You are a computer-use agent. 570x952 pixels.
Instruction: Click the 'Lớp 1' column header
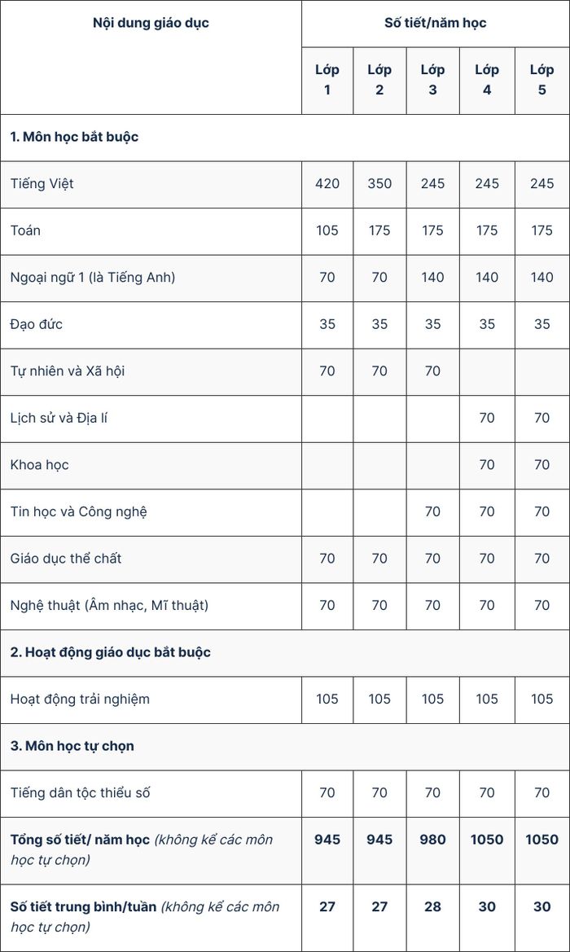tap(327, 80)
